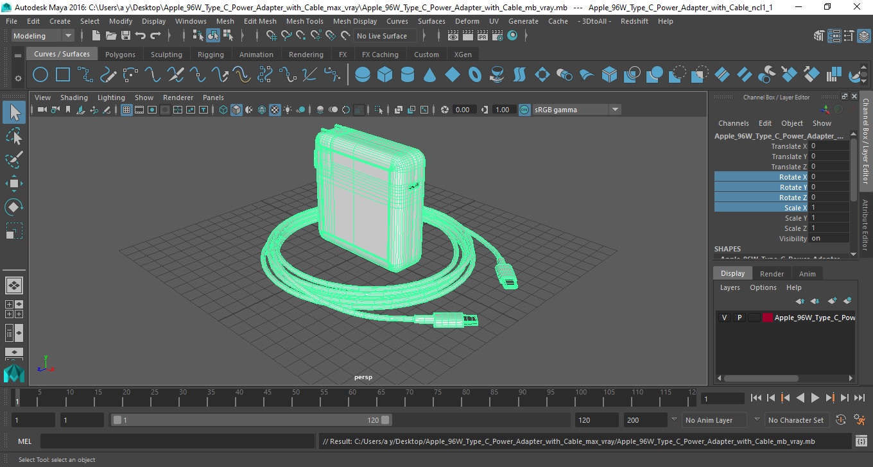Open the Script Editor icon in the command line
The width and height of the screenshot is (873, 467).
pos(861,441)
